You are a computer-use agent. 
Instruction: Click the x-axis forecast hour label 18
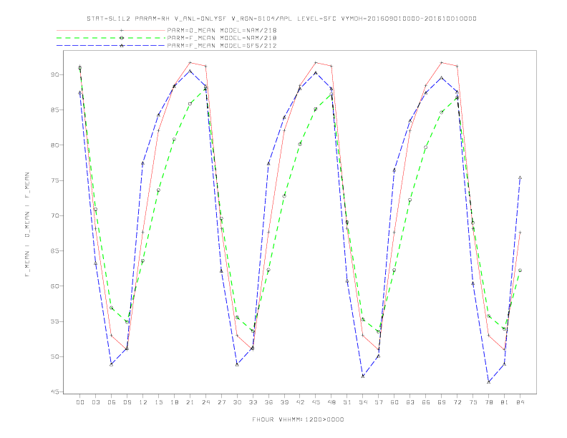point(174,402)
